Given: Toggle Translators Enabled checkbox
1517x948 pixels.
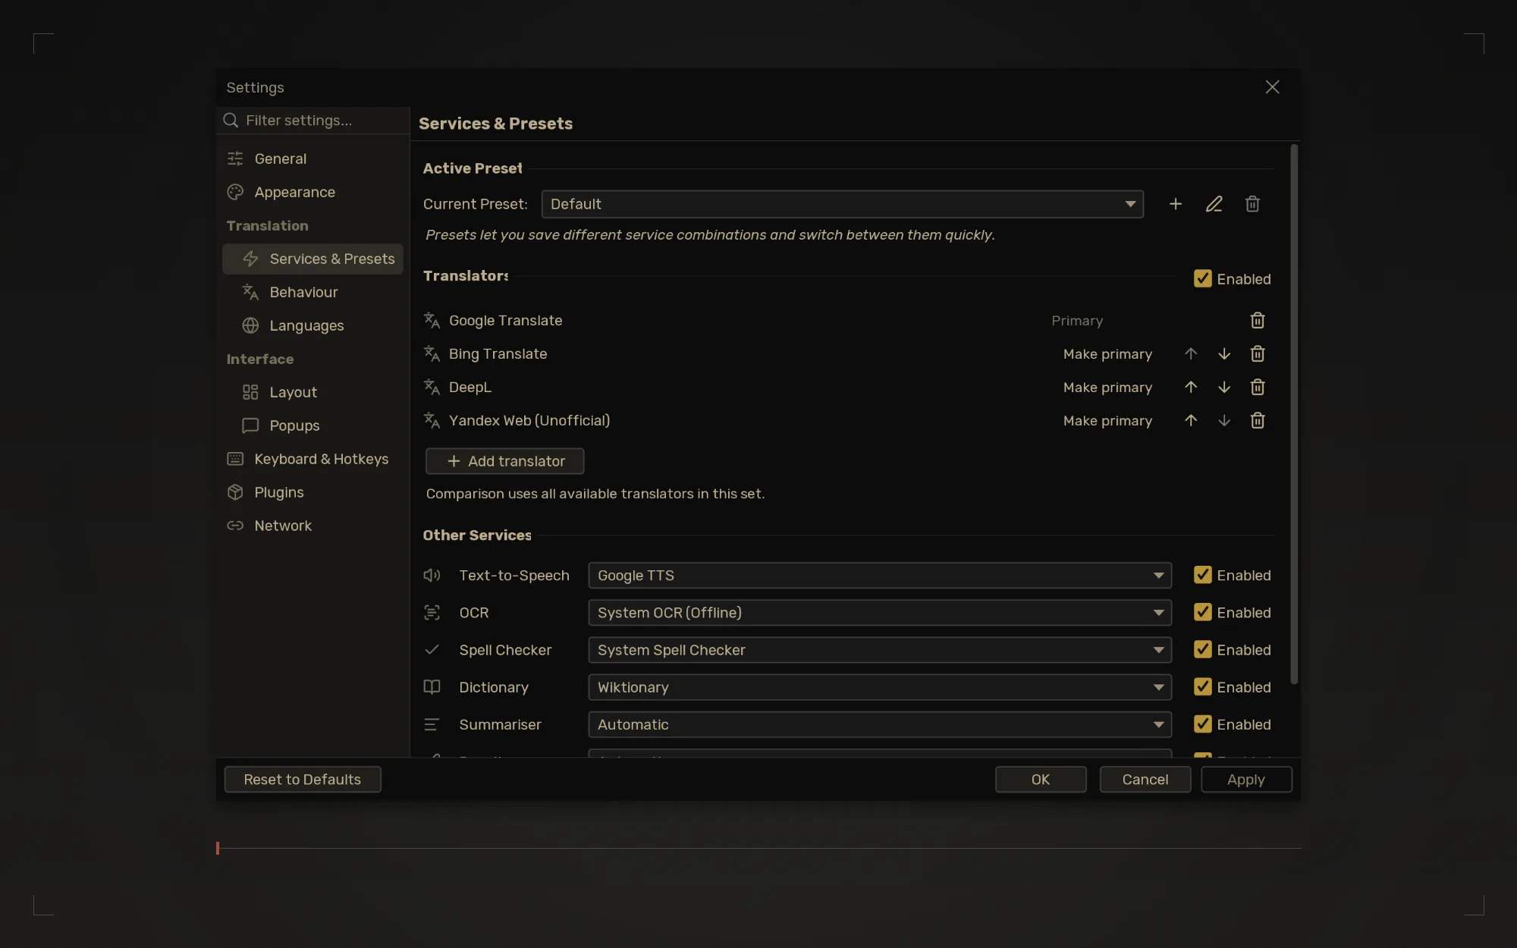Looking at the screenshot, I should click(1202, 279).
